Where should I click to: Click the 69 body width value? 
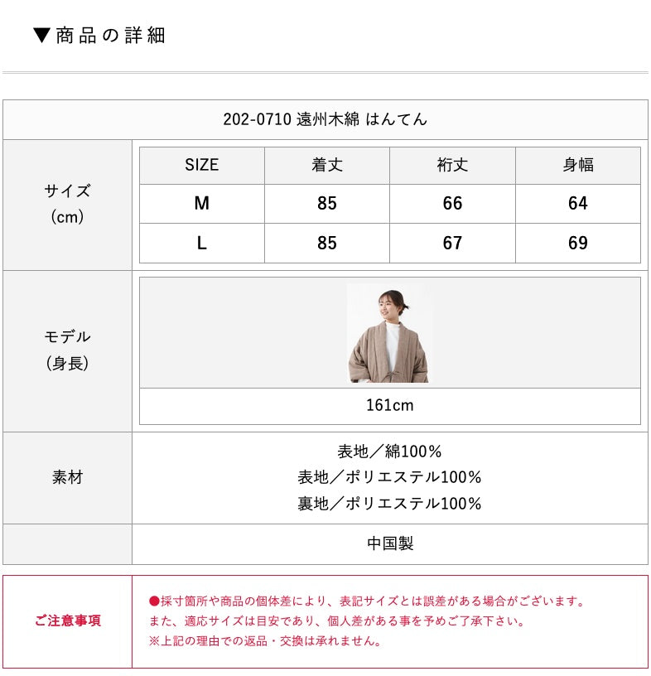click(578, 243)
